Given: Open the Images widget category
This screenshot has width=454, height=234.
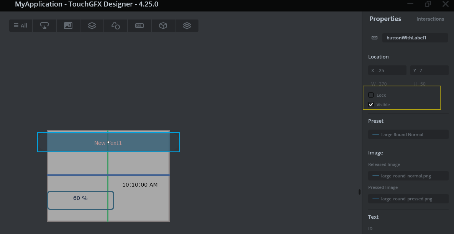Looking at the screenshot, I should [x=68, y=26].
